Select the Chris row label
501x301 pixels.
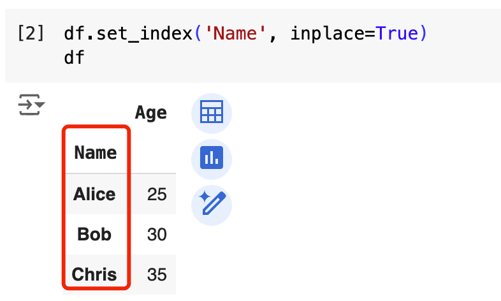(94, 275)
